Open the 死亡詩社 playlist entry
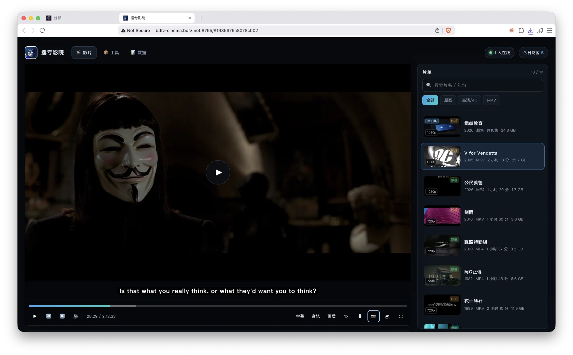The image size is (573, 355). [x=482, y=305]
